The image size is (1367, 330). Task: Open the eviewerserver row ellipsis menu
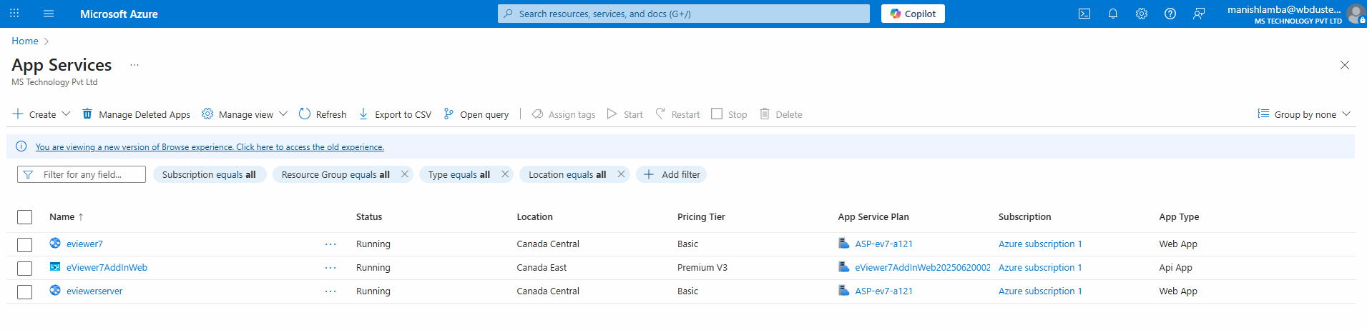pyautogui.click(x=330, y=291)
